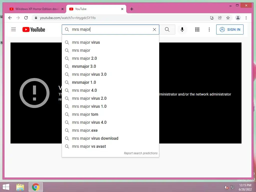This screenshot has width=256, height=192.
Task: Open the YouTube apps grid
Action: 197,29
